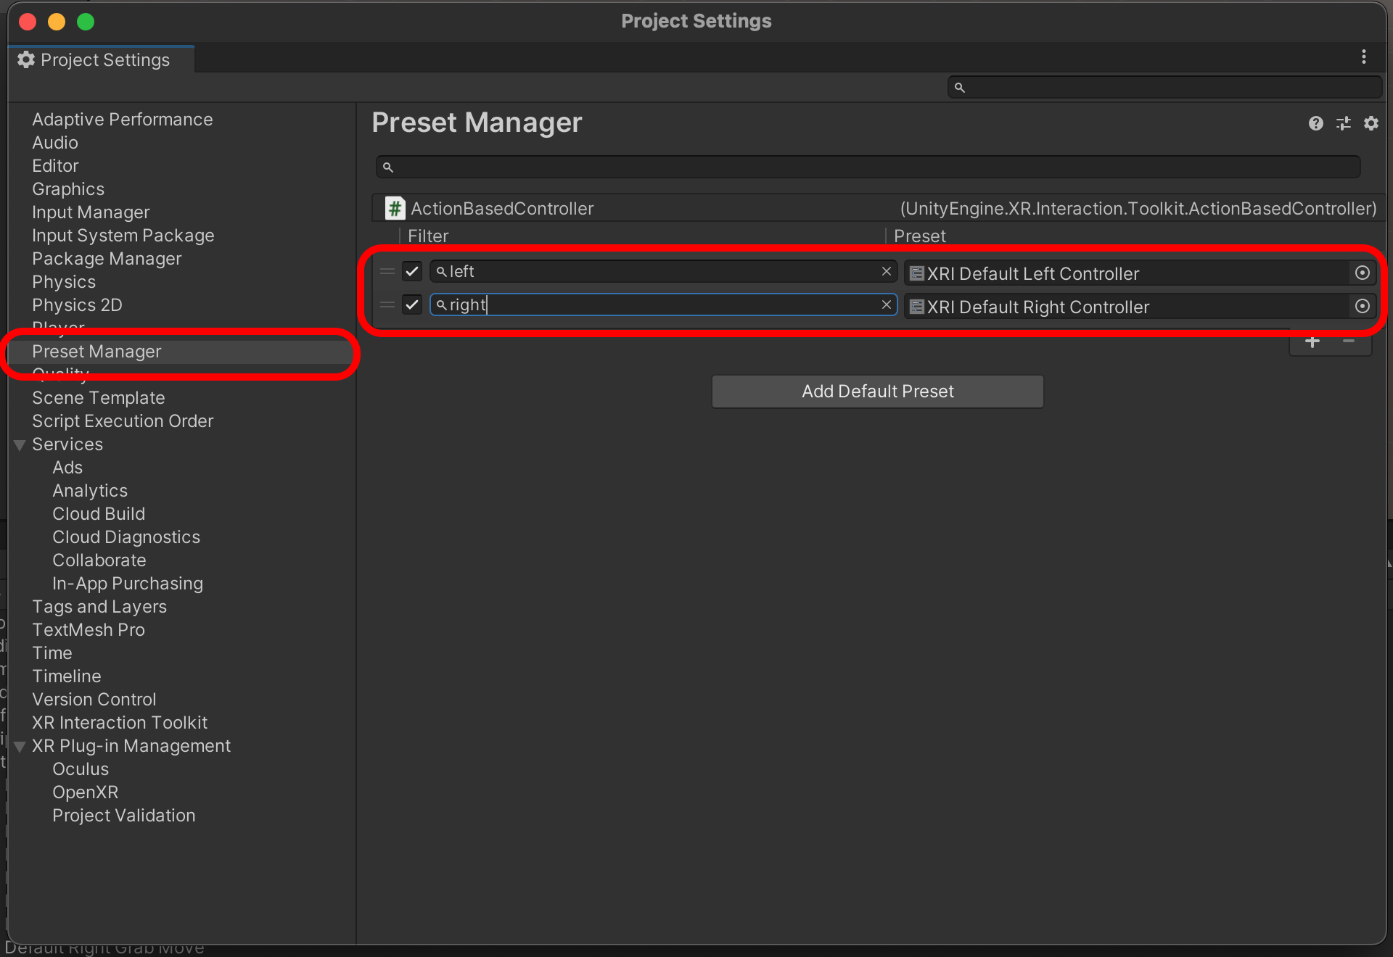Collapse the XR Plug-in Management section
Viewport: 1393px width, 957px height.
point(20,747)
